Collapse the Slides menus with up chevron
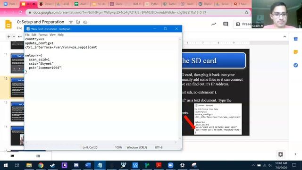 (285, 37)
